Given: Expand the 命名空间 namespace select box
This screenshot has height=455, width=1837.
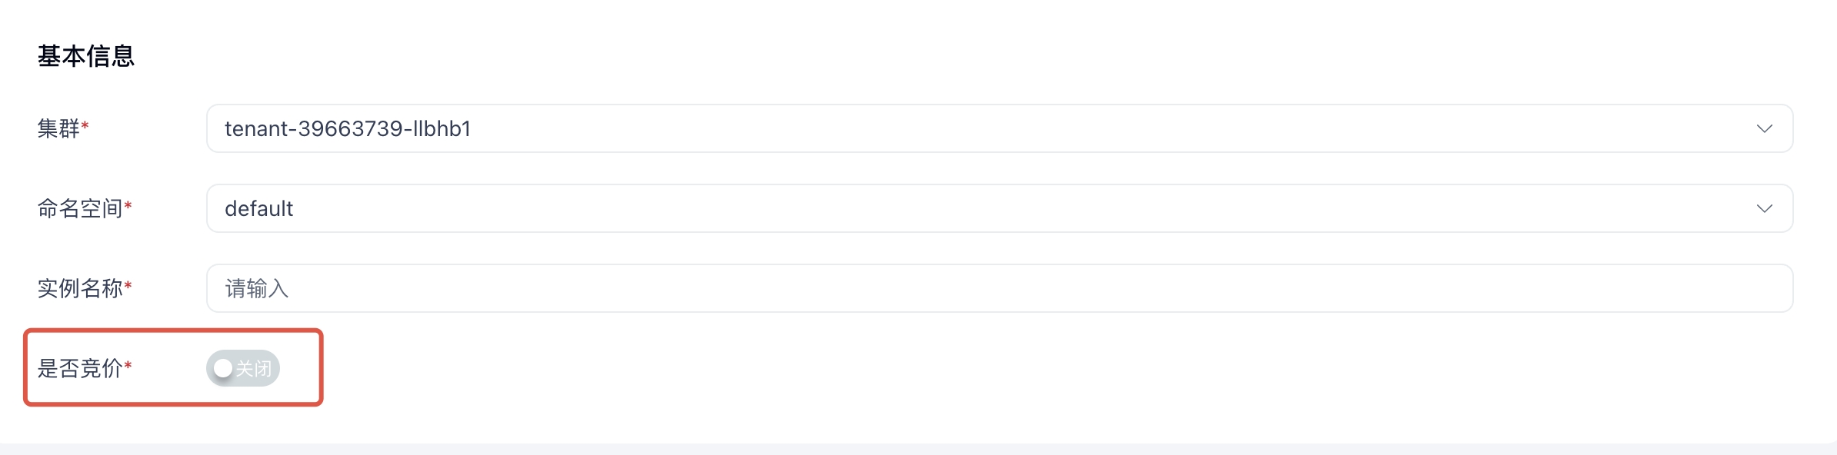Looking at the screenshot, I should (999, 208).
